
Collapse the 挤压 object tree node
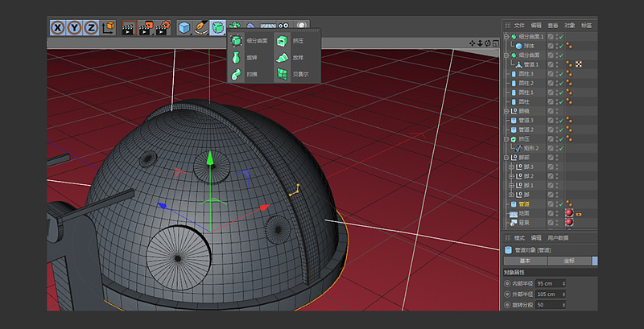pos(506,139)
